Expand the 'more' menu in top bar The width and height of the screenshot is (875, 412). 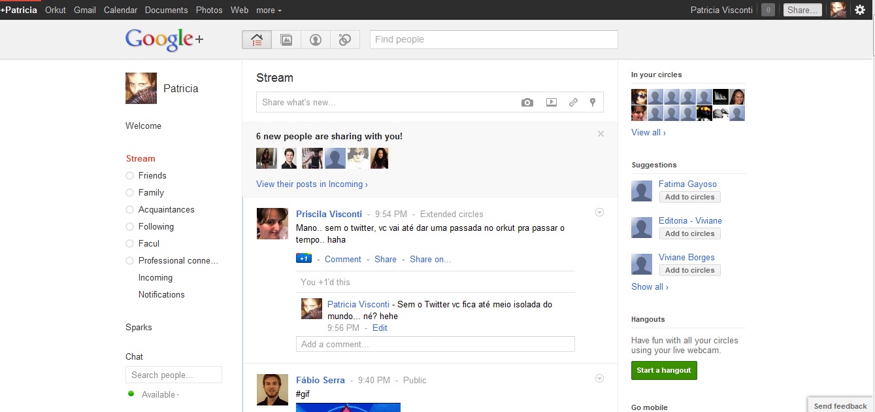(269, 10)
